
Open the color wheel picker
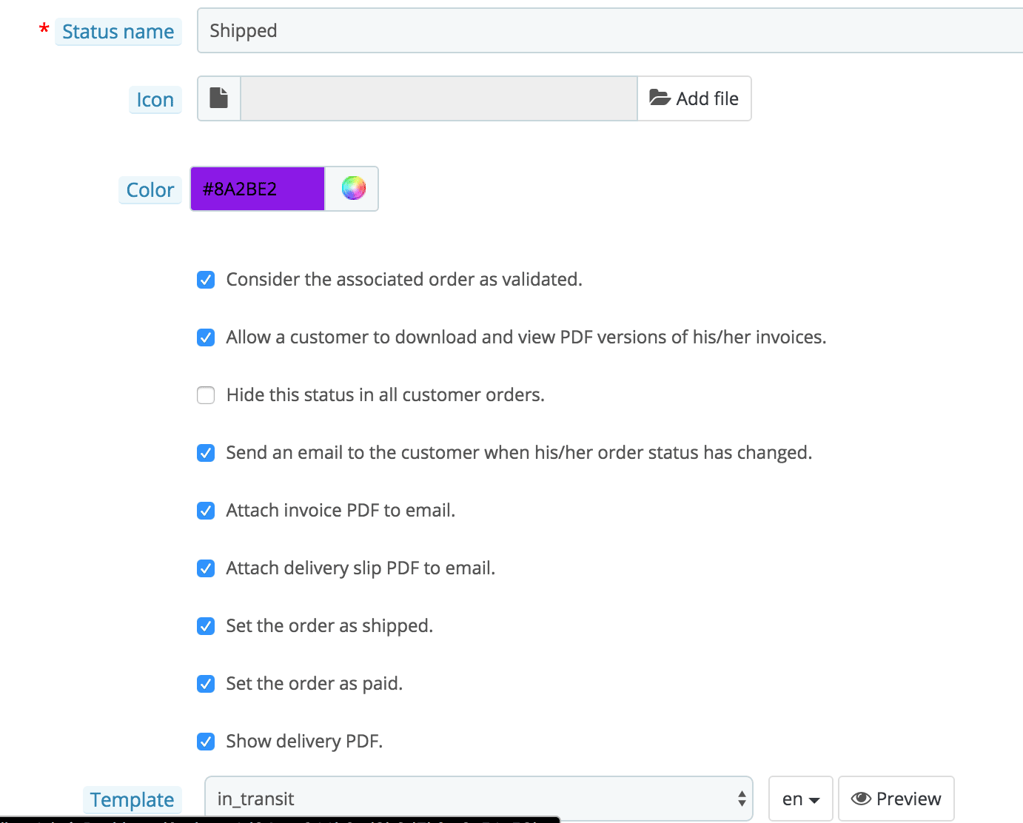pos(353,189)
